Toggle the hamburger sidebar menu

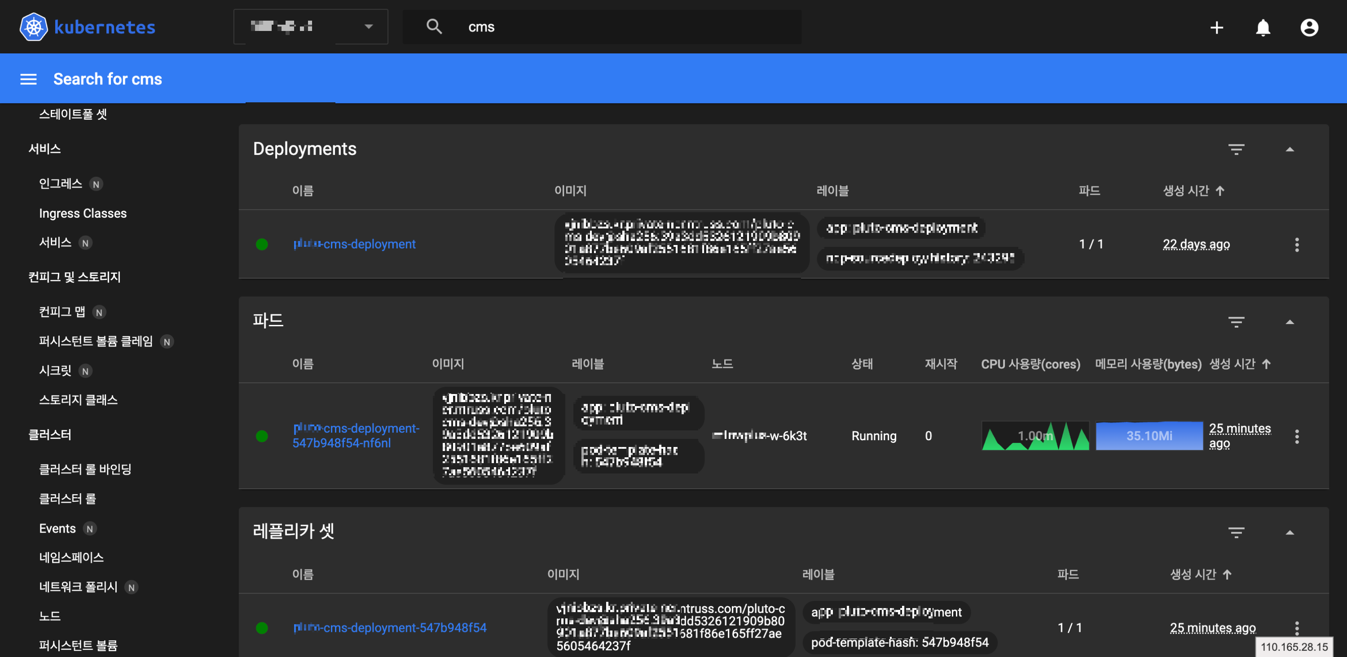pos(28,79)
